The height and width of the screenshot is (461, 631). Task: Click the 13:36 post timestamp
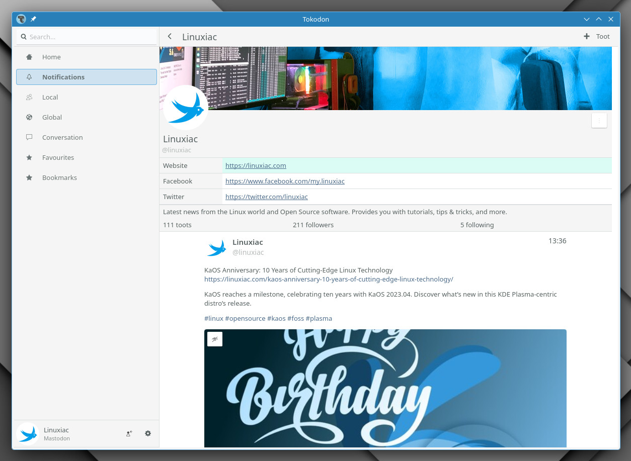coord(558,241)
